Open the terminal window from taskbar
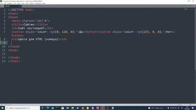 pyautogui.click(x=58, y=108)
